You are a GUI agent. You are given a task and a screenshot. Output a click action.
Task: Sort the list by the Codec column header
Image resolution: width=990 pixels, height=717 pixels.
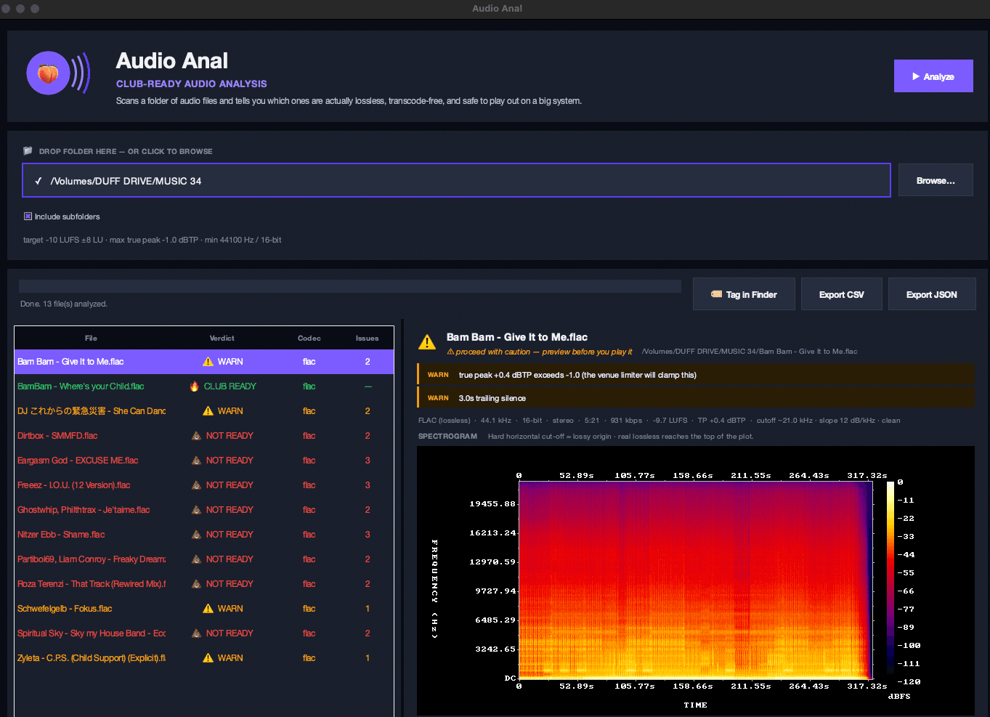pos(309,339)
